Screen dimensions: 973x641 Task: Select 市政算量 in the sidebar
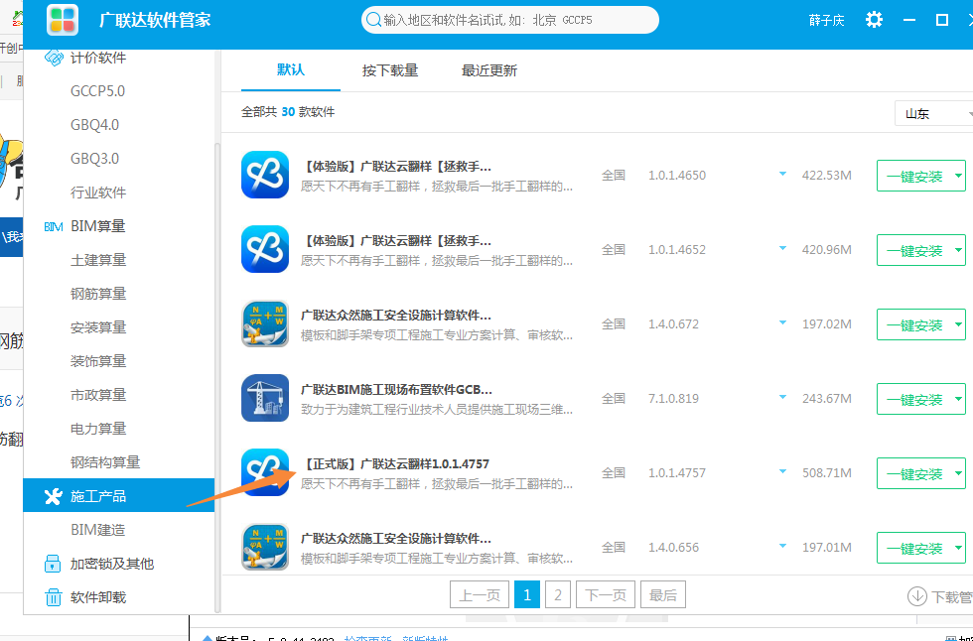pyautogui.click(x=98, y=395)
